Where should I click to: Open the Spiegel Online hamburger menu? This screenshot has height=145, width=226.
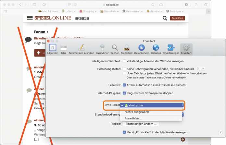pyautogui.click(x=30, y=18)
